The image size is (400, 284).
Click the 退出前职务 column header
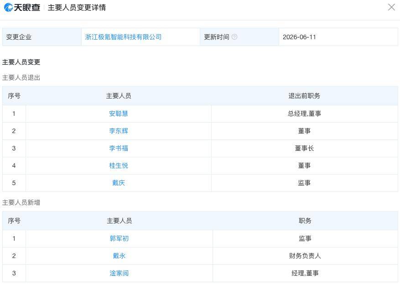(304, 96)
